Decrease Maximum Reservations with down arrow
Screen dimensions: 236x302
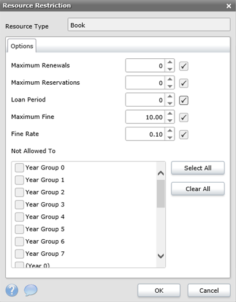pos(170,86)
